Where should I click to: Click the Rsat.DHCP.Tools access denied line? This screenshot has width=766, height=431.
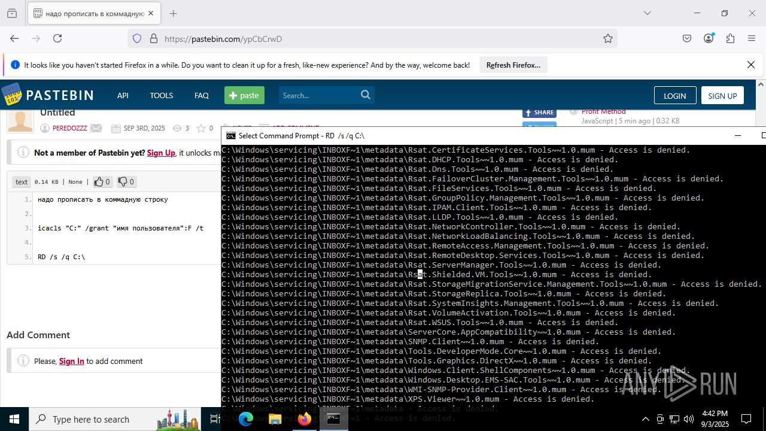[420, 159]
